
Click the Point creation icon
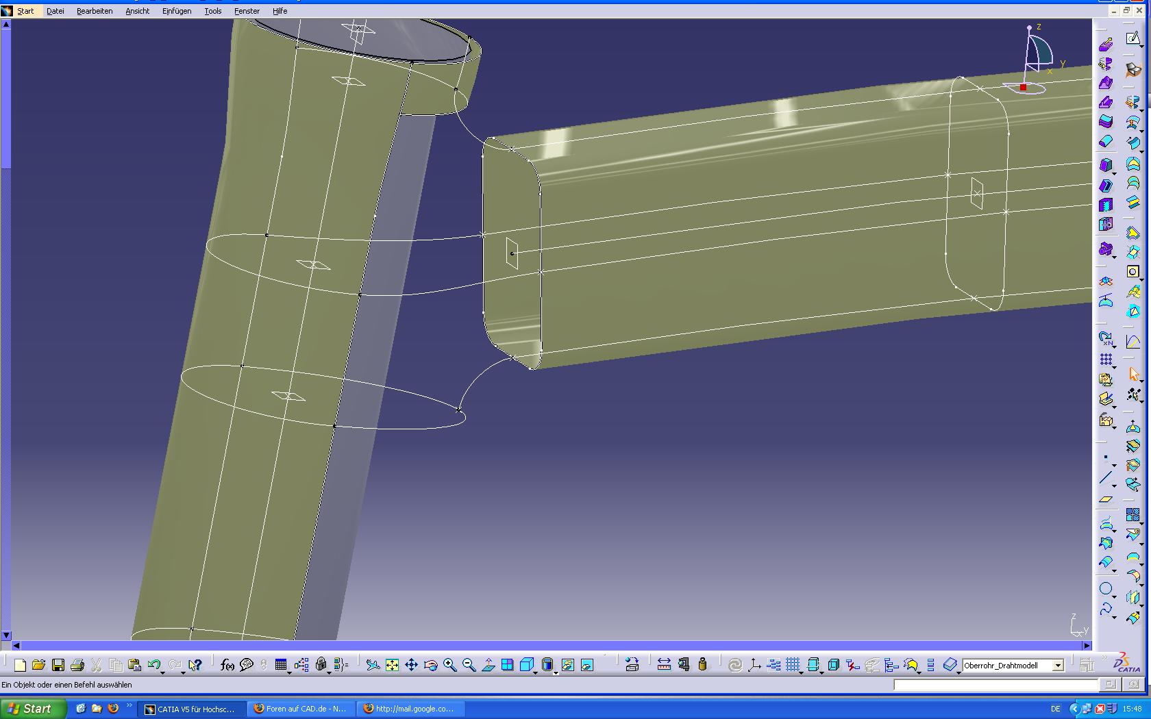(1106, 457)
